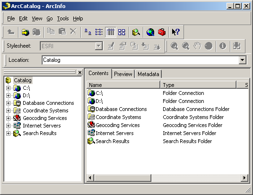Select the Zoom Out geography tool
The height and width of the screenshot is (195, 253).
click(186, 46)
